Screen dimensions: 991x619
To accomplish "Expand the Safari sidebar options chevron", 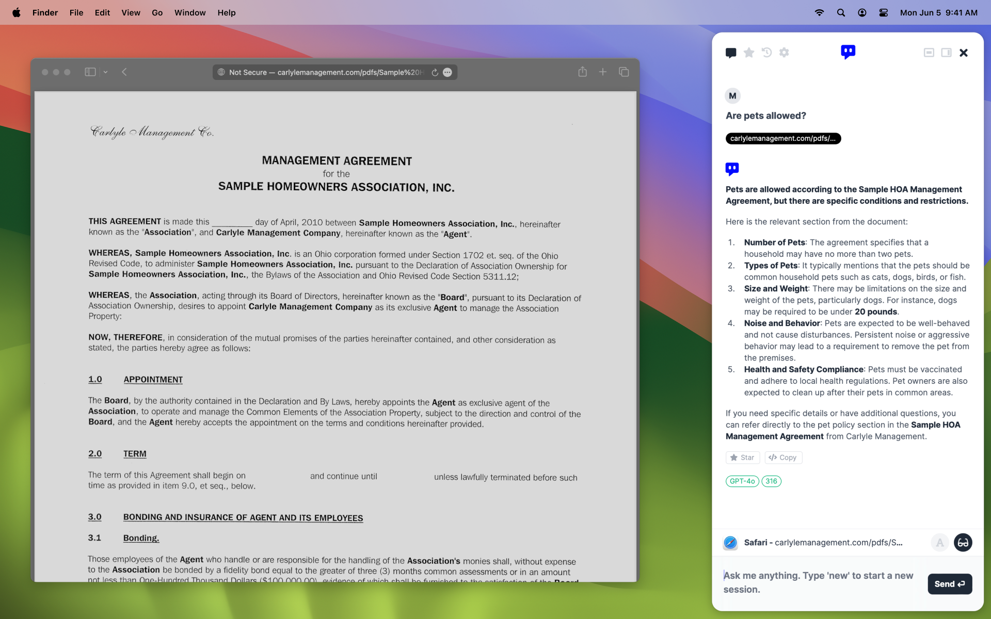I will [x=105, y=72].
